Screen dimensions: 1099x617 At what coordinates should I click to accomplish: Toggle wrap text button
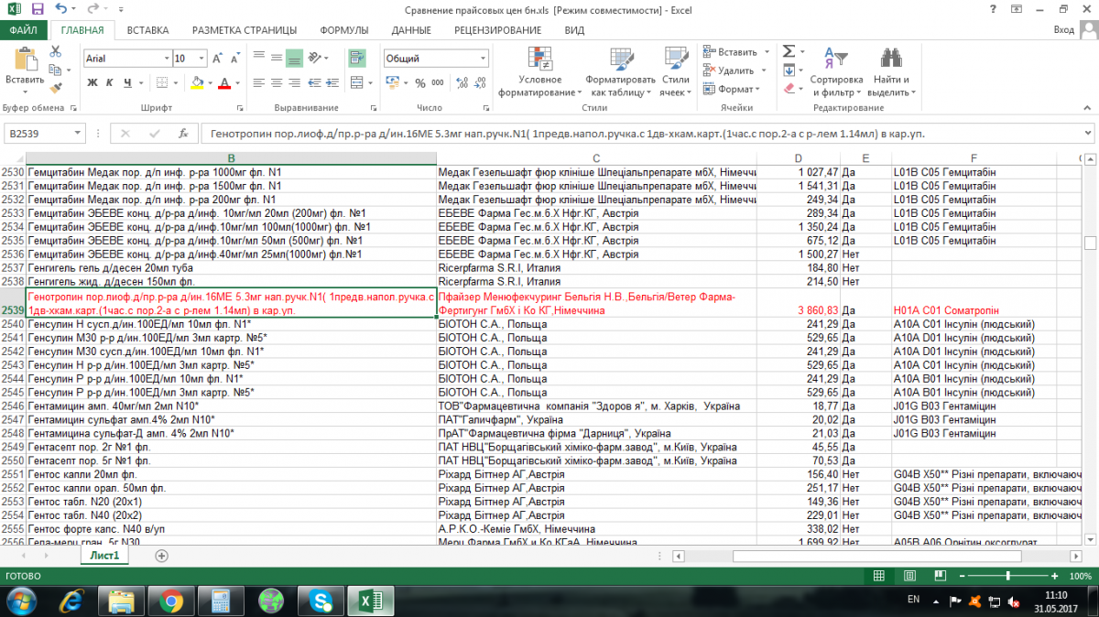tap(357, 59)
